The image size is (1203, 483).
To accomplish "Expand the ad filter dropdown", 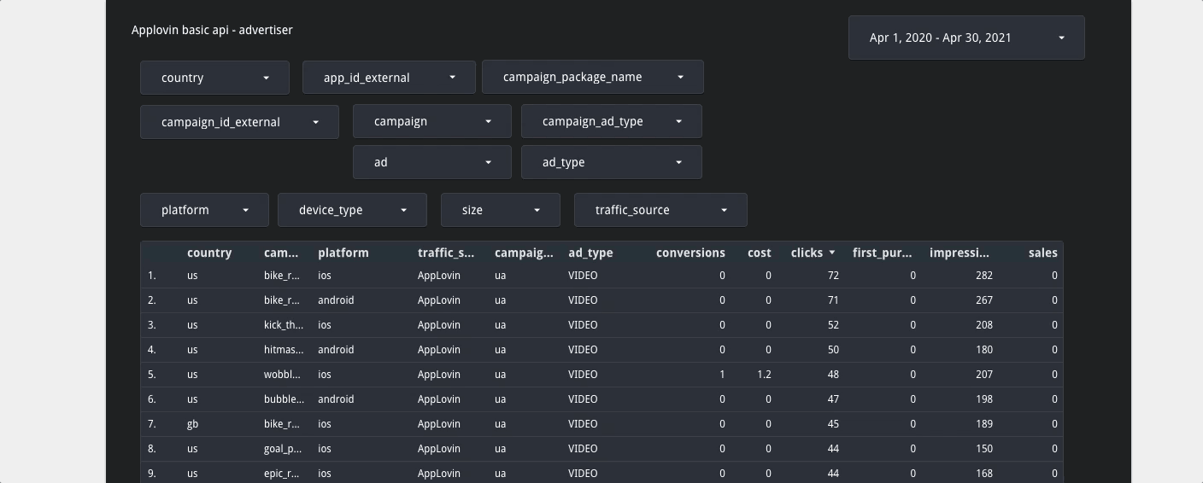I will click(x=431, y=162).
